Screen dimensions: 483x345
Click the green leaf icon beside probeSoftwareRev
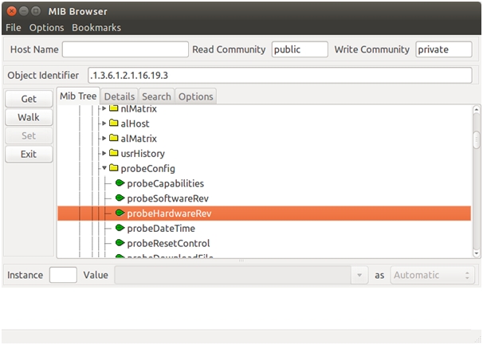click(x=120, y=198)
